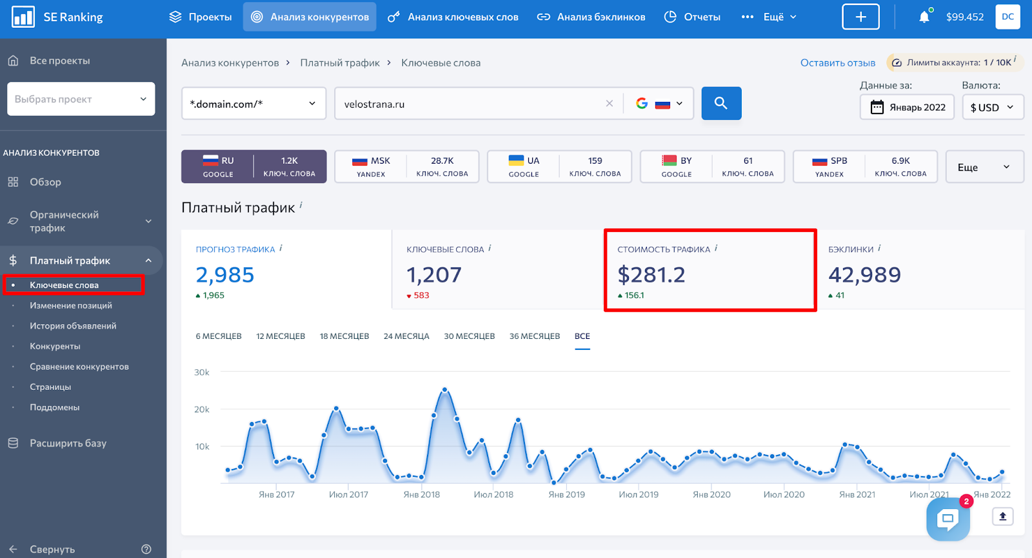Select the SPB Yandex 6.9K region
Screen dimensions: 1032x558
point(865,167)
